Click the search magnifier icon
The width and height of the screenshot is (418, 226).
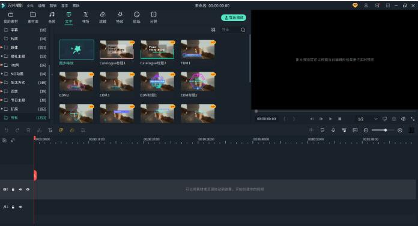243,30
